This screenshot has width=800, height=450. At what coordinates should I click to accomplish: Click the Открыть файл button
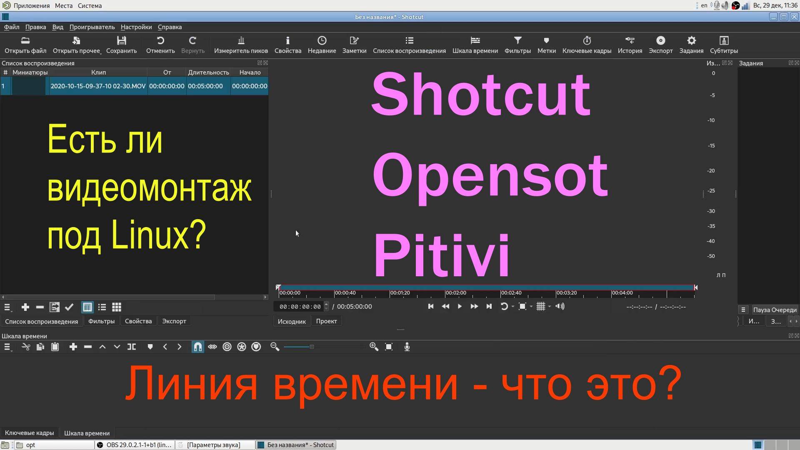[25, 45]
